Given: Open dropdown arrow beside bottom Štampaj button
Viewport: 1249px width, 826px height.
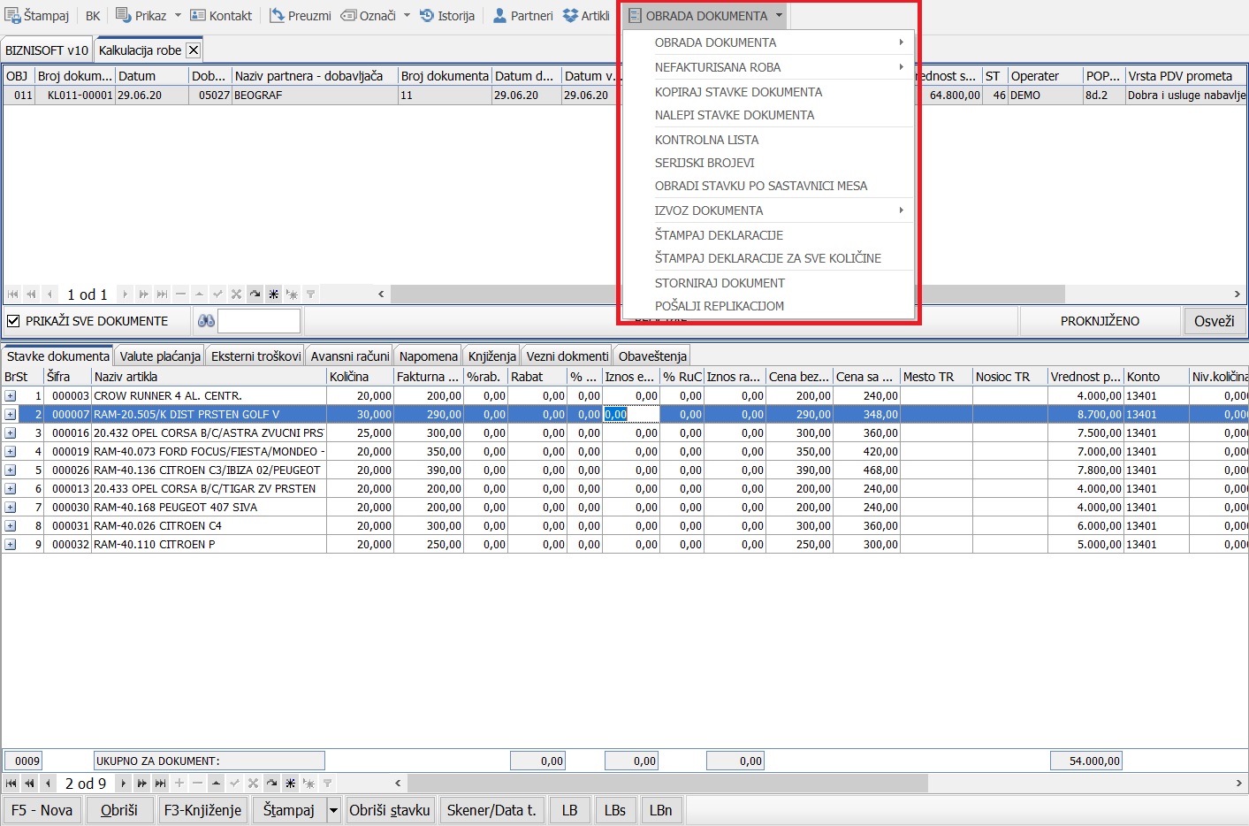Looking at the screenshot, I should [x=333, y=810].
